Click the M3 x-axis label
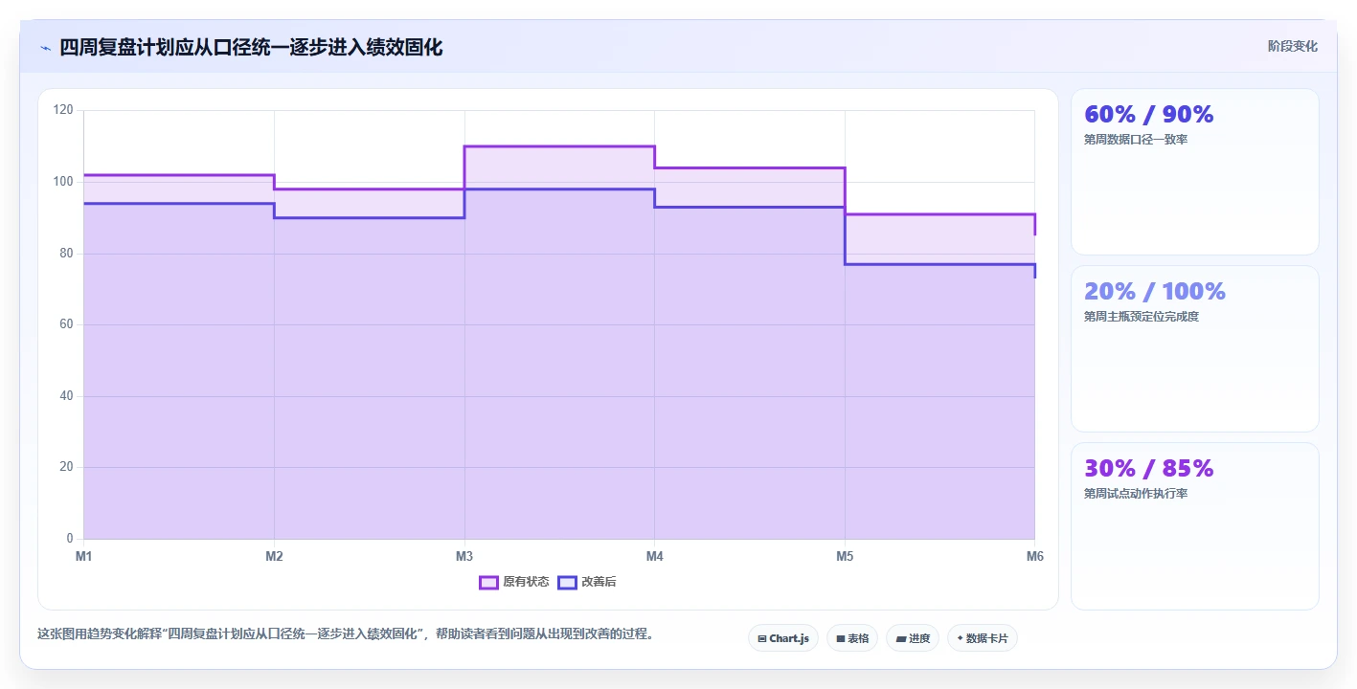 (x=464, y=556)
